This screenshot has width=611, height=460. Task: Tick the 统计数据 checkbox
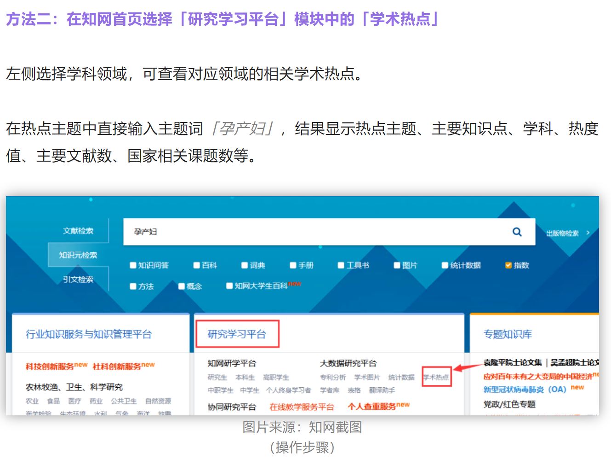point(445,265)
